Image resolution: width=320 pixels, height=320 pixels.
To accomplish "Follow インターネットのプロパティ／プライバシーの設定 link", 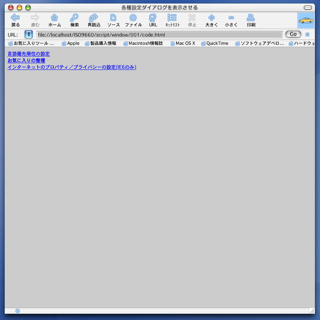I will (72, 67).
